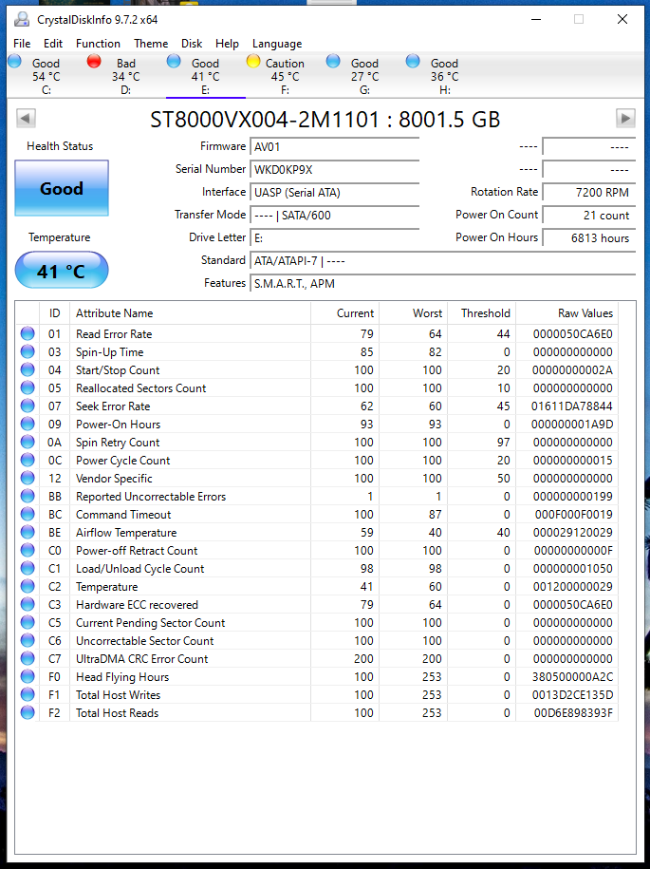
Task: Click the Serial Number field WKD0KP9X
Action: coord(334,170)
